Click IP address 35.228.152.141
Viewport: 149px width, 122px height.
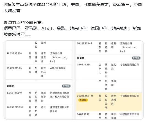[x=85, y=96]
